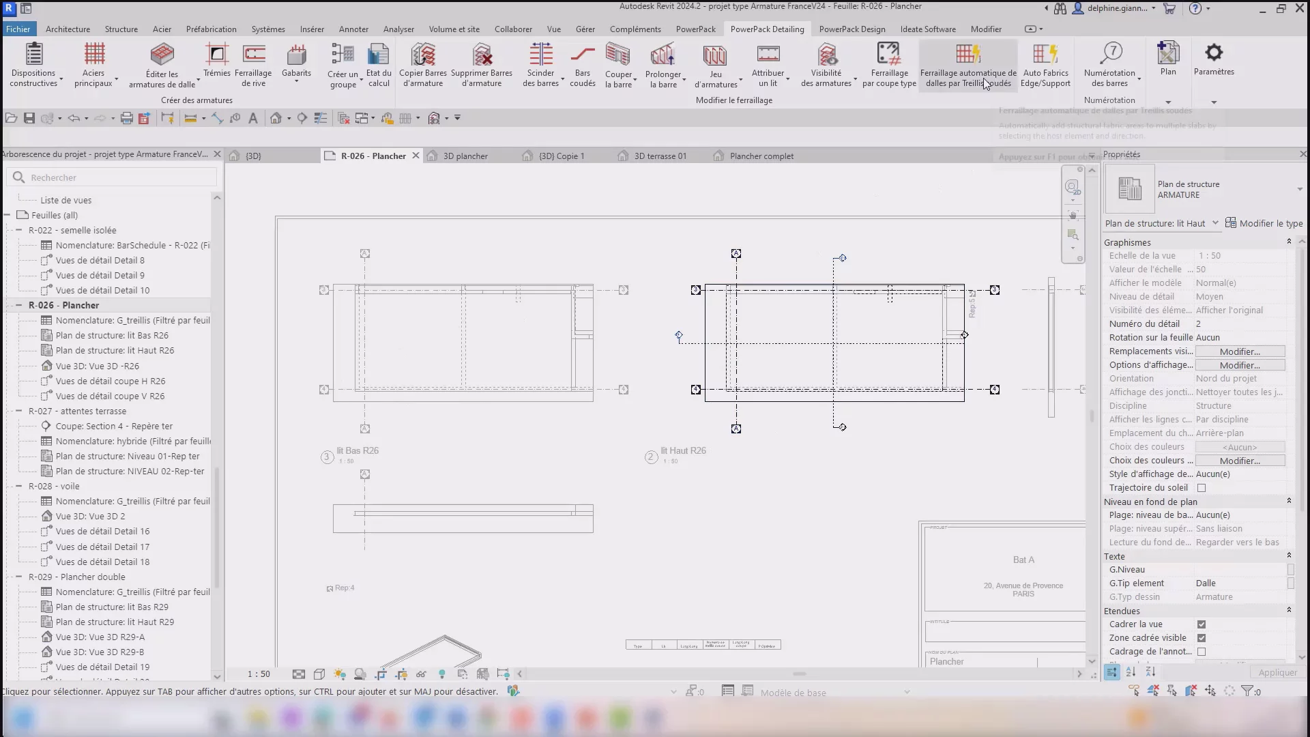Open the Fichier menu
Screen dimensions: 1310x737
coord(18,29)
